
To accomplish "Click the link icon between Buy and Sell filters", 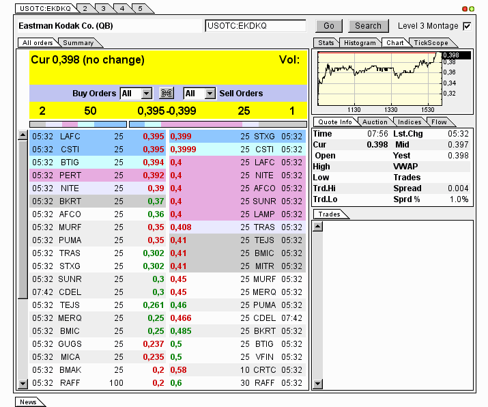I will [167, 93].
